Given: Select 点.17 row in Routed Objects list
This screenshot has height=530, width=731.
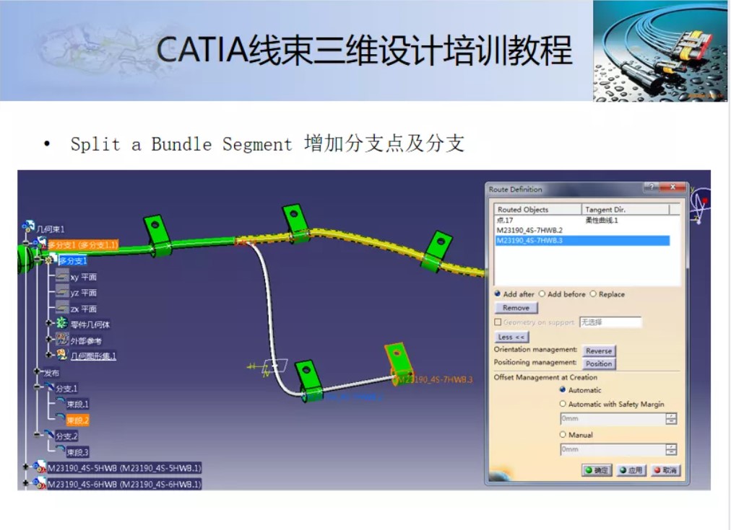Looking at the screenshot, I should tap(505, 220).
